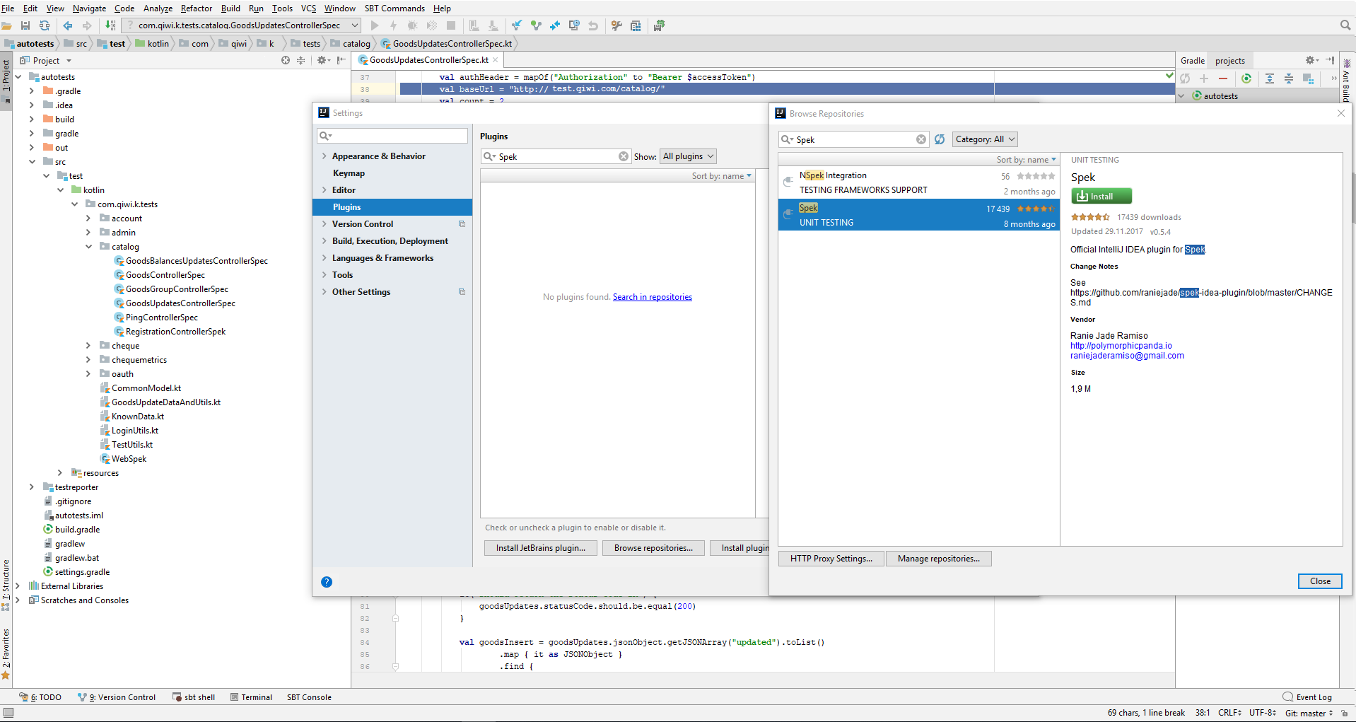Open Settings via wrench toolbar icon
This screenshot has width=1356, height=722.
click(616, 25)
